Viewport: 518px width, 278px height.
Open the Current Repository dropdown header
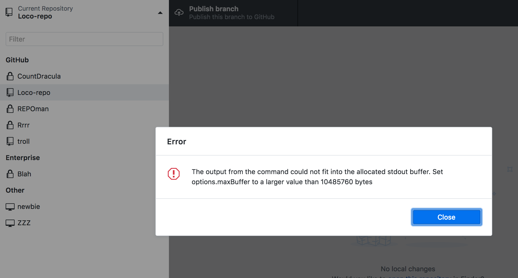[45, 12]
